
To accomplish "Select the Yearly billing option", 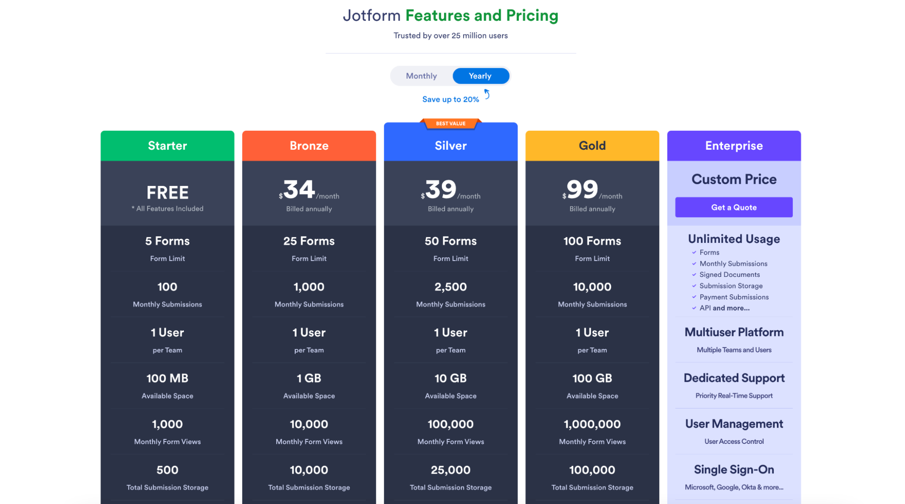I will pyautogui.click(x=480, y=76).
